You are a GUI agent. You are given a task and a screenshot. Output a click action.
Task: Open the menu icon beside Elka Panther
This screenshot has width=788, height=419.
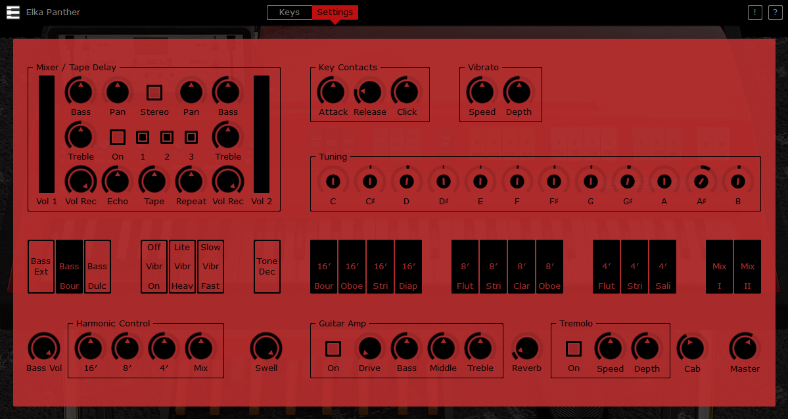[13, 12]
